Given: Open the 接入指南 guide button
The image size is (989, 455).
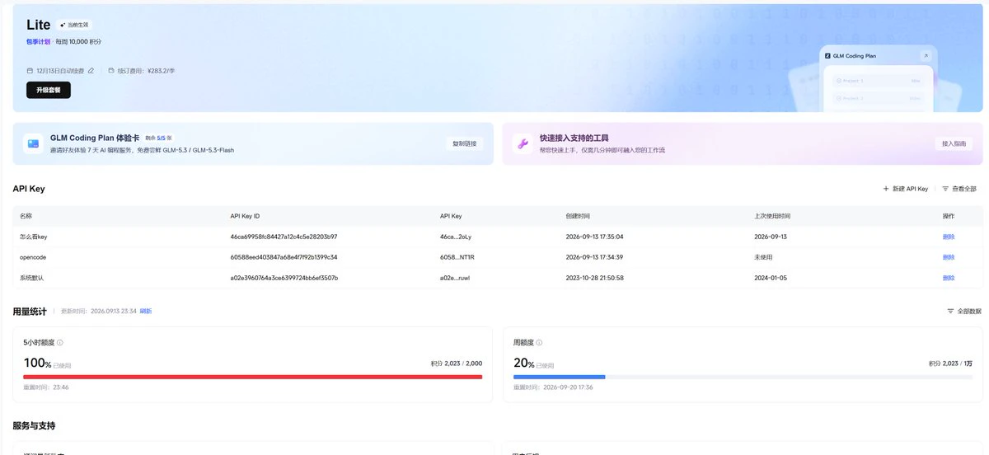Looking at the screenshot, I should point(954,143).
